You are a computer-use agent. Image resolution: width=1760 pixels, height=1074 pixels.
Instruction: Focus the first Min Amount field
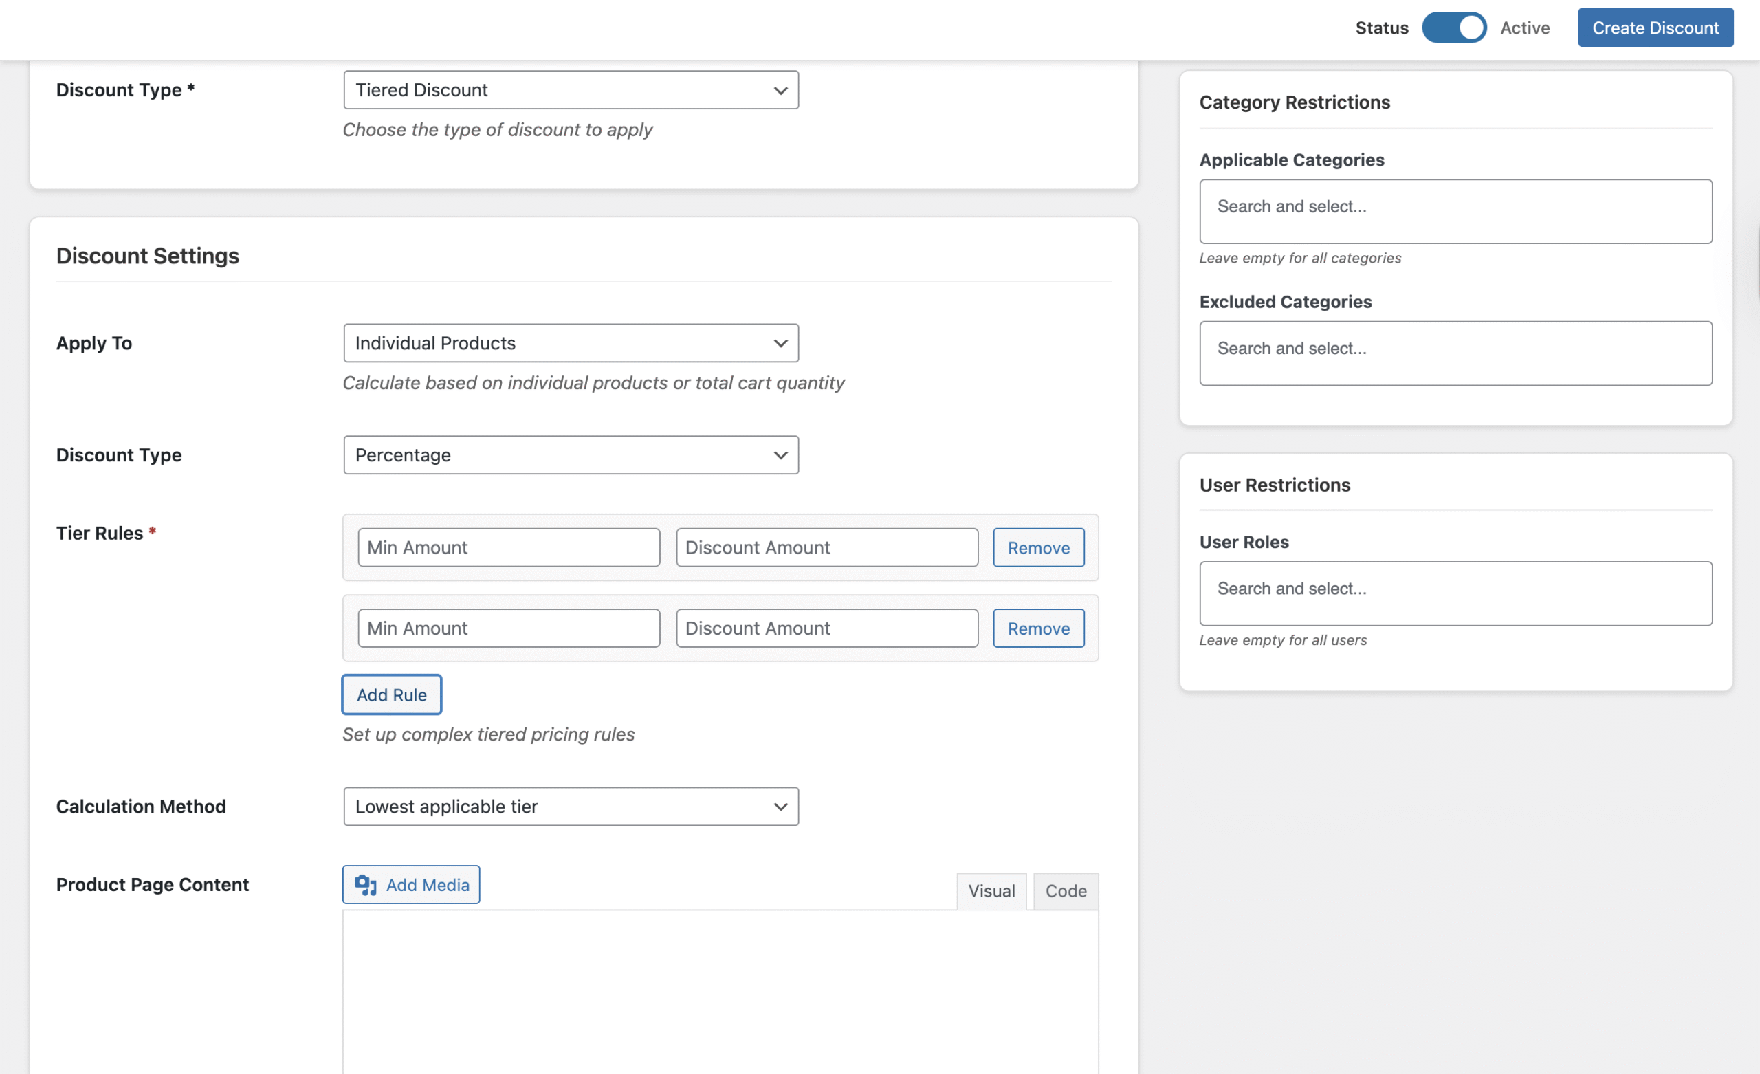pyautogui.click(x=509, y=548)
